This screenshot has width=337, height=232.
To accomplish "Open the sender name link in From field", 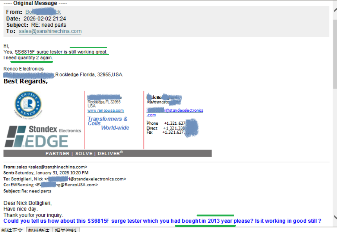I will pyautogui.click(x=43, y=12).
